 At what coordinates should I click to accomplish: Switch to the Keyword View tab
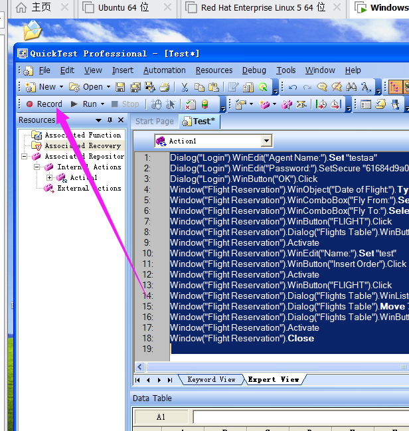211,380
